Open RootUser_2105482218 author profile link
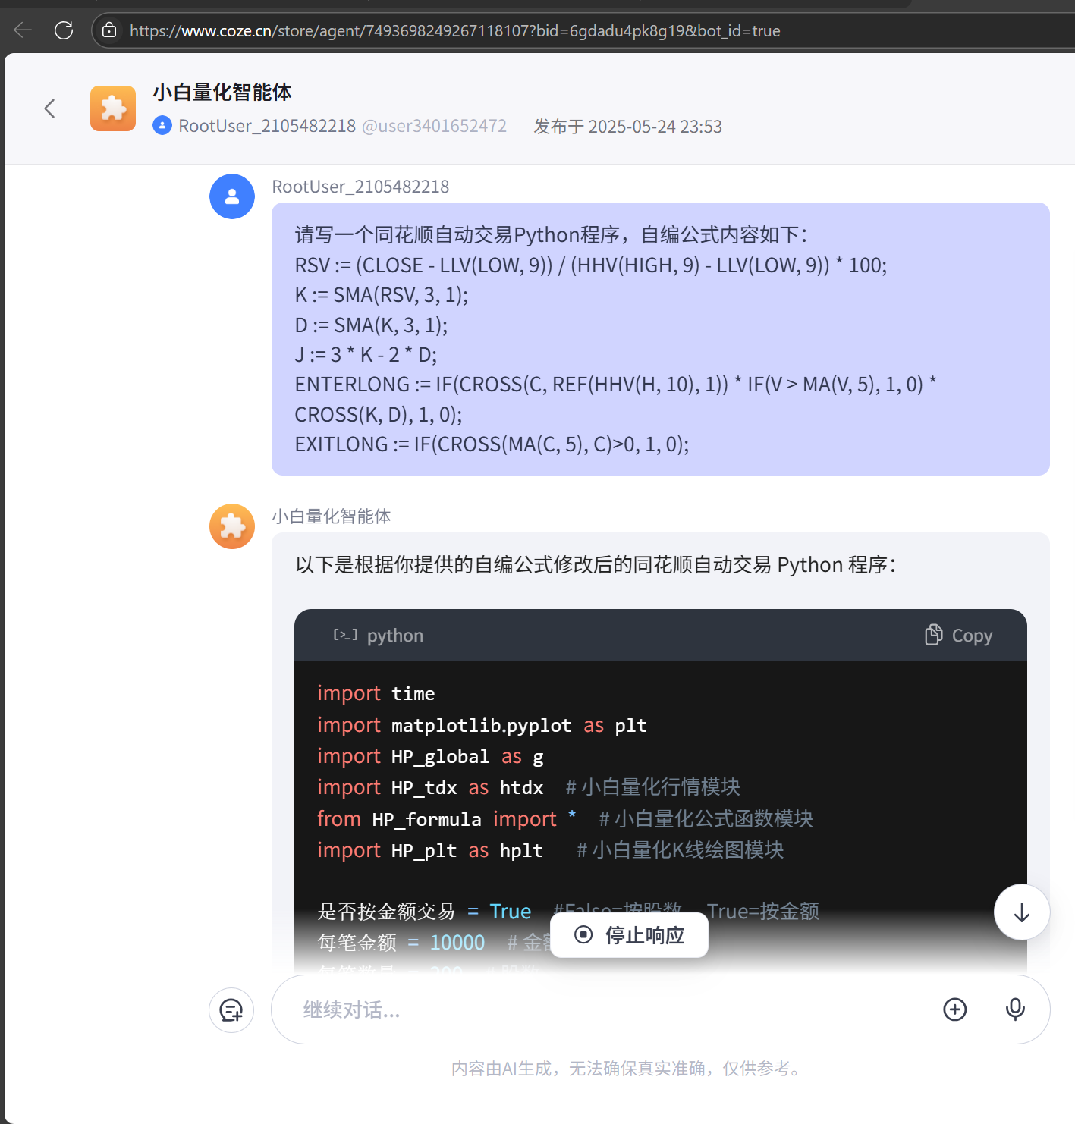Screen dimensions: 1075x1124 tap(267, 126)
